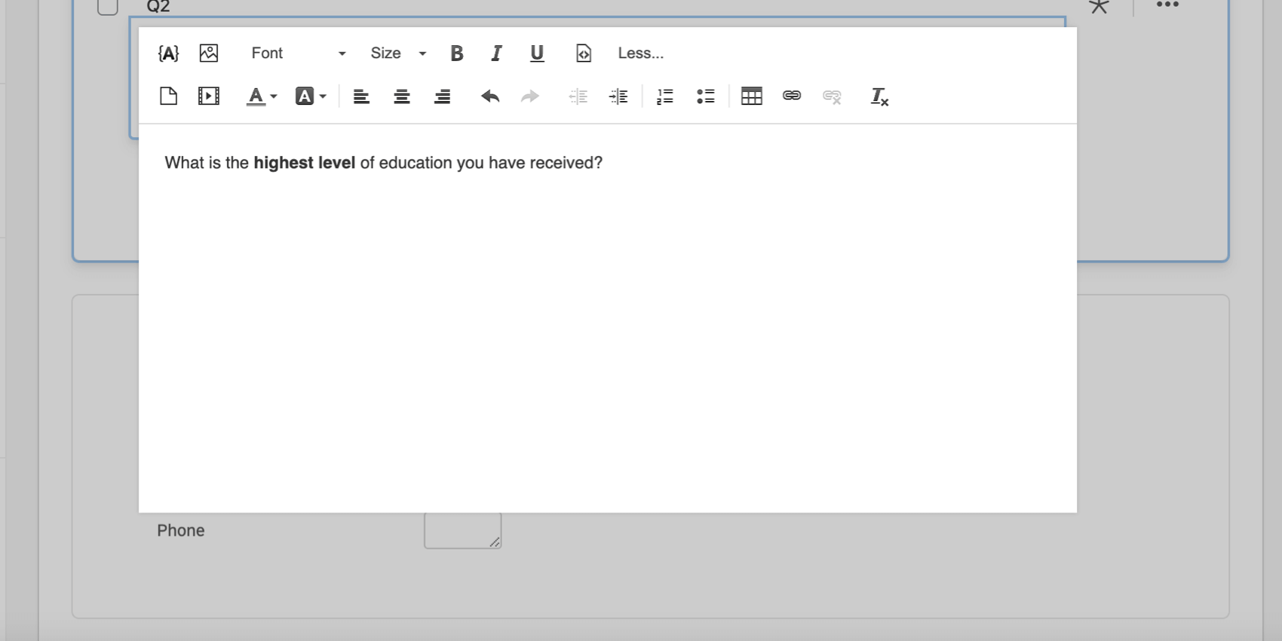Undo the last edit
The height and width of the screenshot is (641, 1282).
pos(490,96)
